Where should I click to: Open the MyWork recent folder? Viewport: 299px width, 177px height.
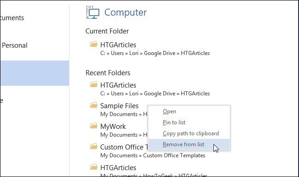[x=113, y=127]
